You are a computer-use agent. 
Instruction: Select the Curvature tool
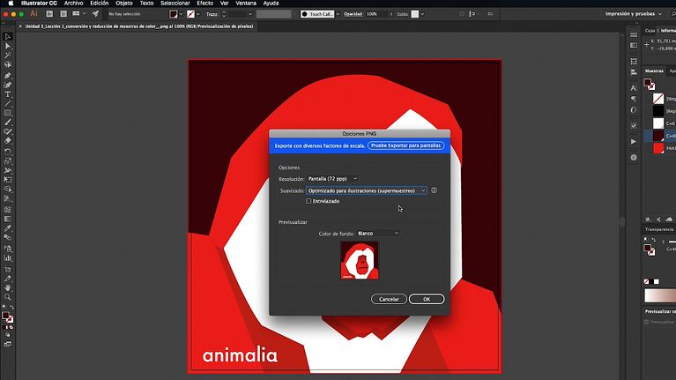(x=7, y=85)
